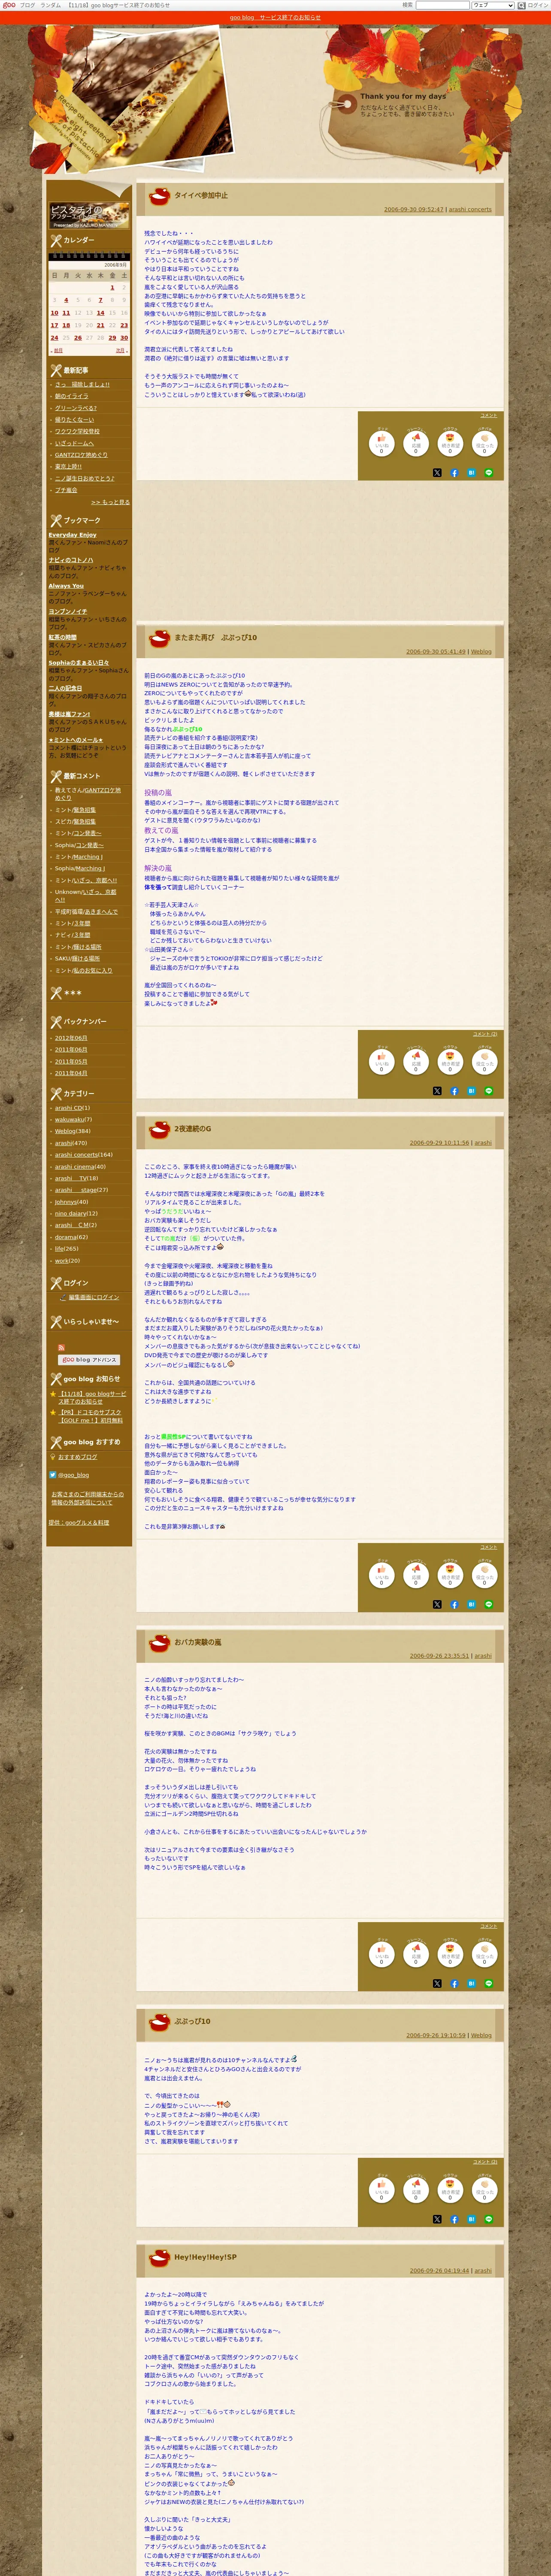Screen dimensions: 551x2576
Task: Open the Everyday Enjoy bookmark link
Action: [73, 535]
